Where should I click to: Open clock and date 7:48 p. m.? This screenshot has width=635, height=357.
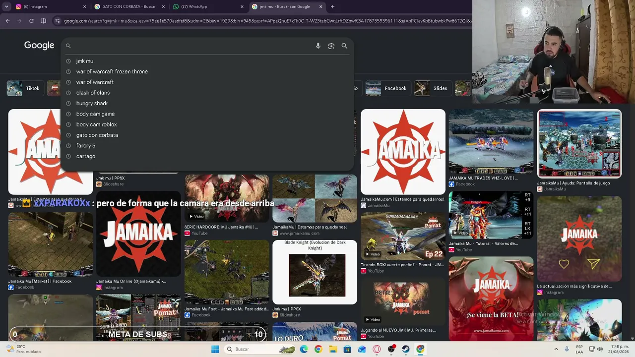coord(618,349)
